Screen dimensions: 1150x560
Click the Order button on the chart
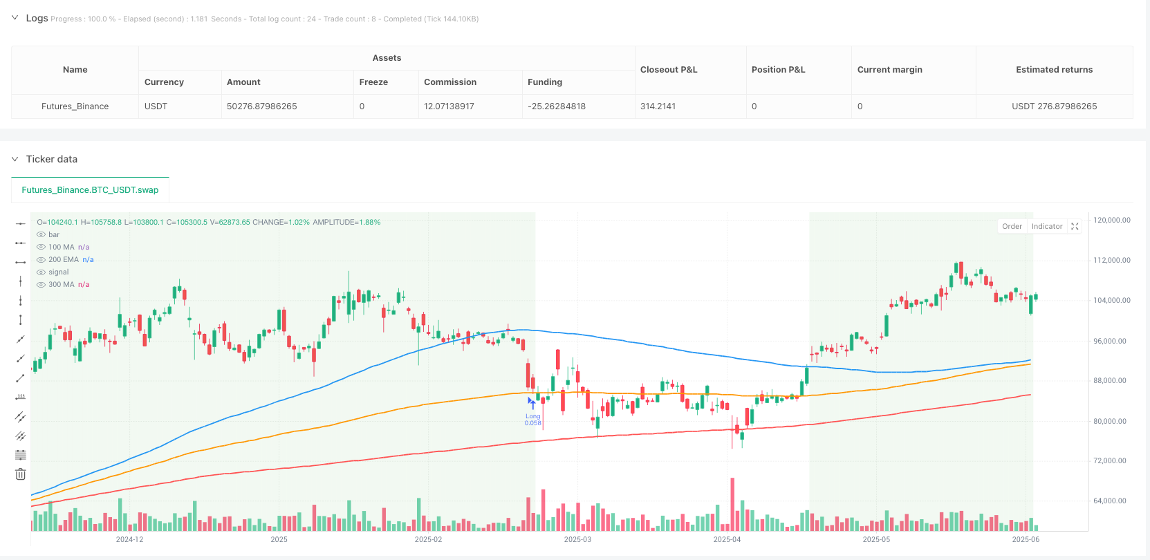1012,226
